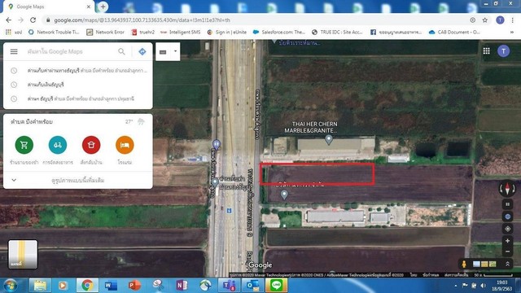Viewport: 521px width, 293px height.
Task: Toggle globe view button
Action: click(507, 216)
